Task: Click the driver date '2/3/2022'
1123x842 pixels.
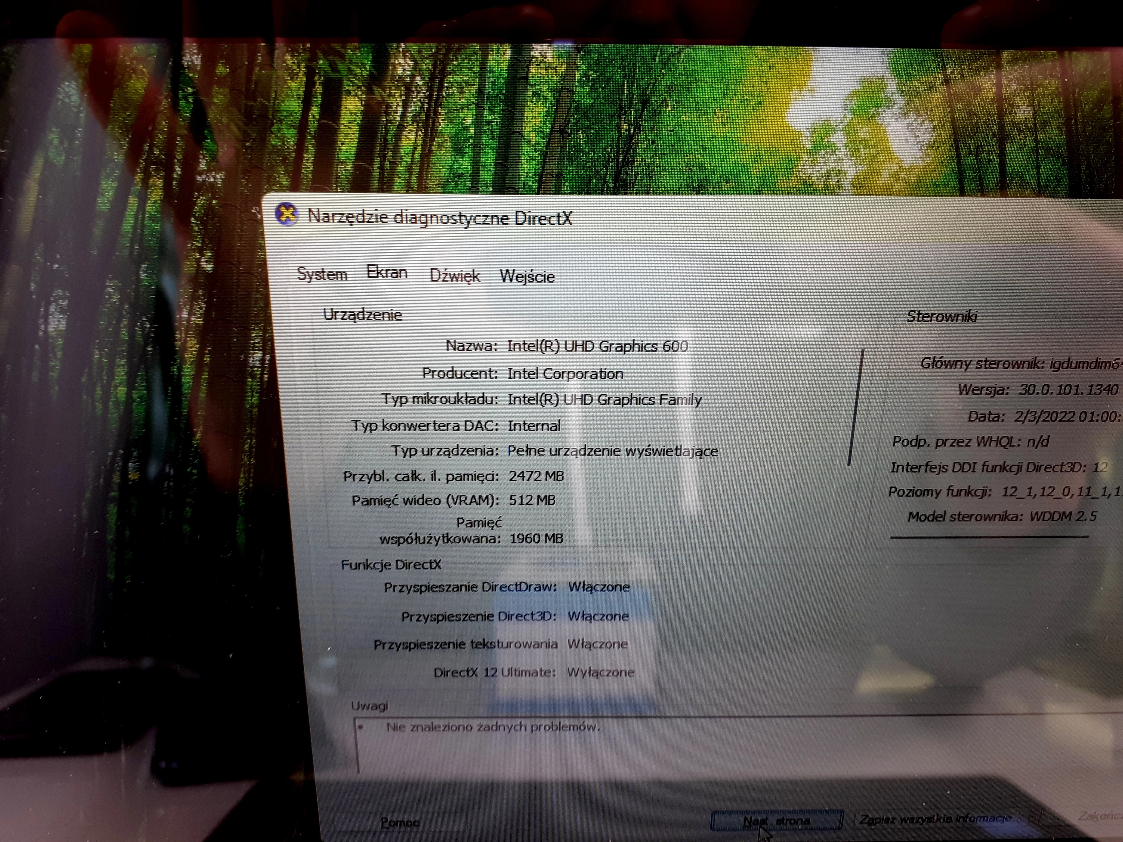Action: (x=1044, y=416)
